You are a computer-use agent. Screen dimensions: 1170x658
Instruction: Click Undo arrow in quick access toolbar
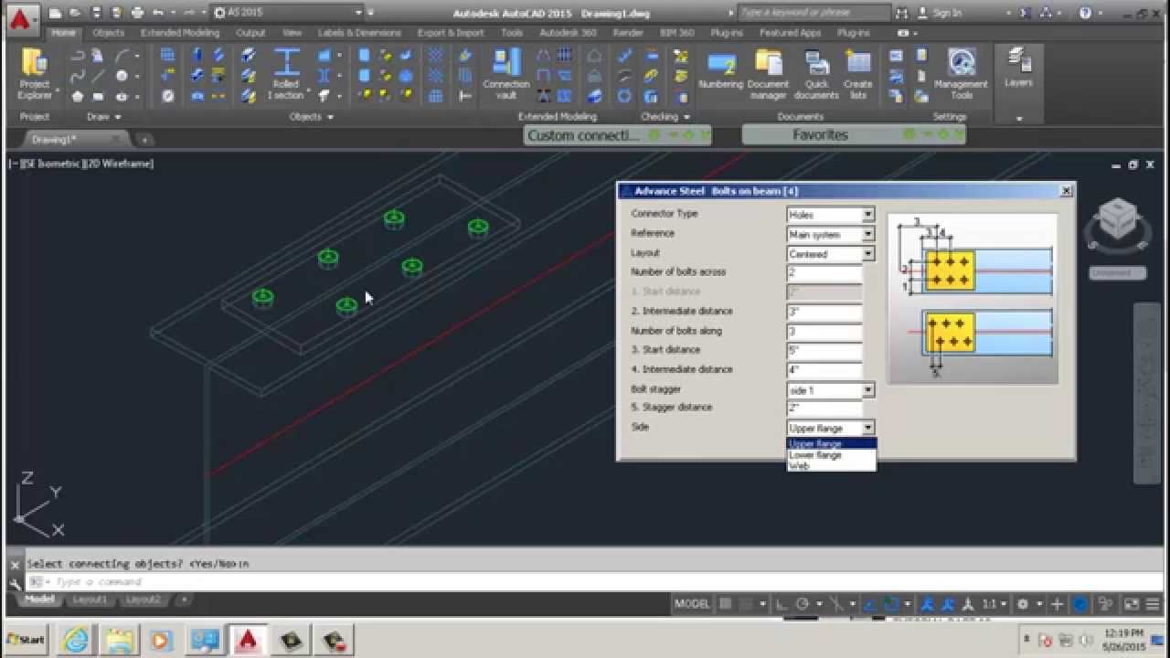[x=159, y=13]
